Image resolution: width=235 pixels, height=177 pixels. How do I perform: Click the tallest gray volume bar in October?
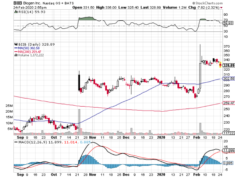(79, 122)
